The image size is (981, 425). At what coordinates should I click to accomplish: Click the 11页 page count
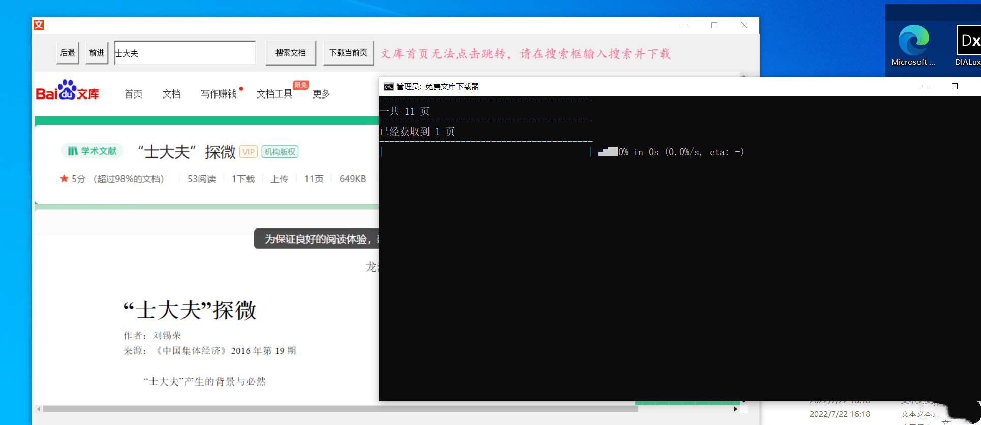314,179
